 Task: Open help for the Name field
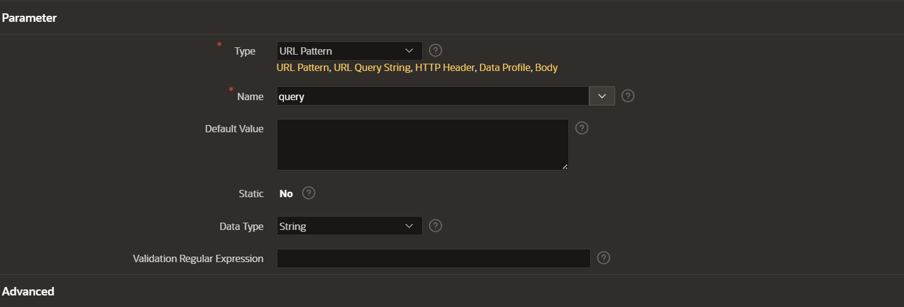tap(628, 96)
